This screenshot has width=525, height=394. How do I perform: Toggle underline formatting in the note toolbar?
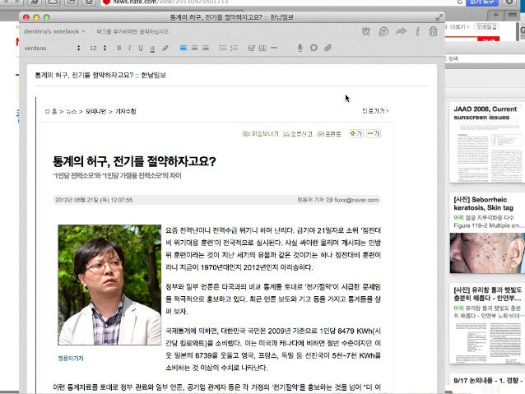pyautogui.click(x=141, y=49)
